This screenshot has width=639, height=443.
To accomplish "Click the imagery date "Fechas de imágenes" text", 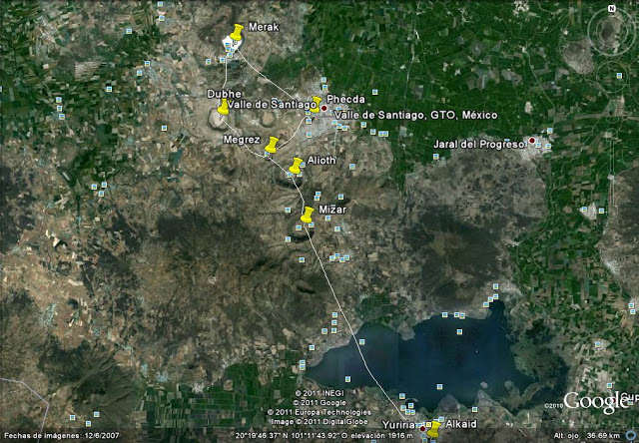I will tap(48, 436).
